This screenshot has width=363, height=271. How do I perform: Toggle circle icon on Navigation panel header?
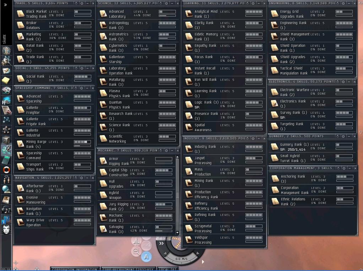pos(81,178)
